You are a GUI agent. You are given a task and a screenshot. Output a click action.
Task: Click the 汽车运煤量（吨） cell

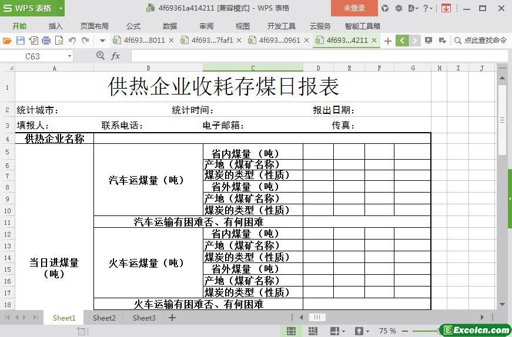tap(148, 180)
